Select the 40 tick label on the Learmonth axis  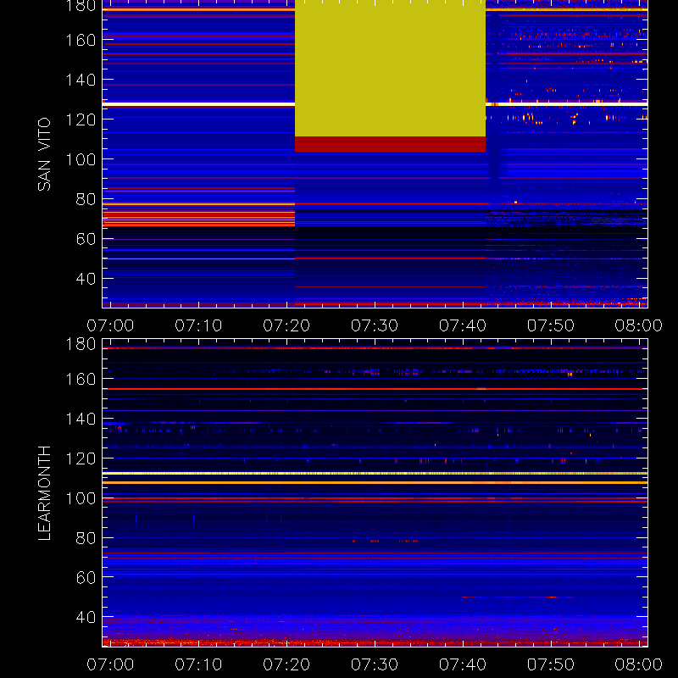tap(86, 617)
